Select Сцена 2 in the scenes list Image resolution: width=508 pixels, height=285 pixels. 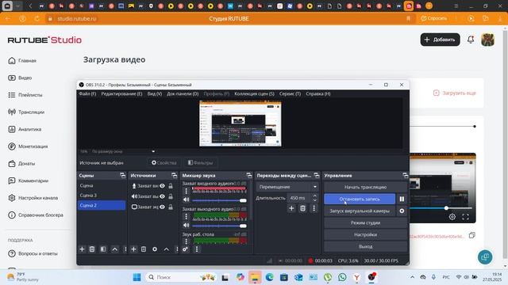point(102,206)
